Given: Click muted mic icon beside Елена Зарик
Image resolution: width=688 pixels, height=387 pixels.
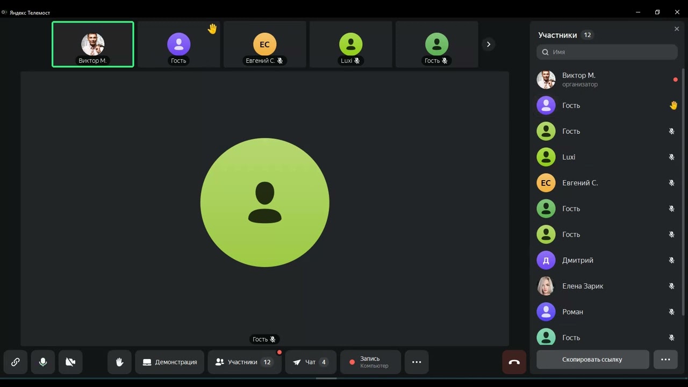Looking at the screenshot, I should point(671,286).
